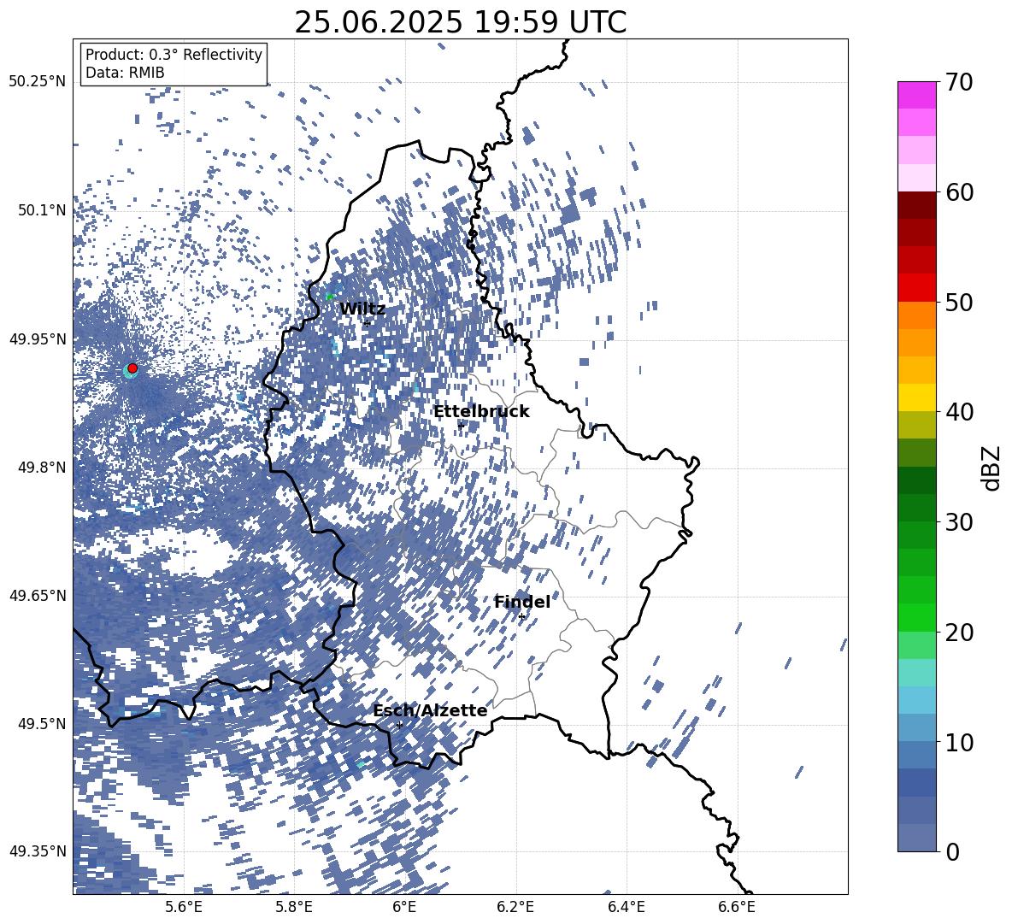The height and width of the screenshot is (924, 1012).
Task: Click the colorbar tick label 70
Action: point(960,82)
